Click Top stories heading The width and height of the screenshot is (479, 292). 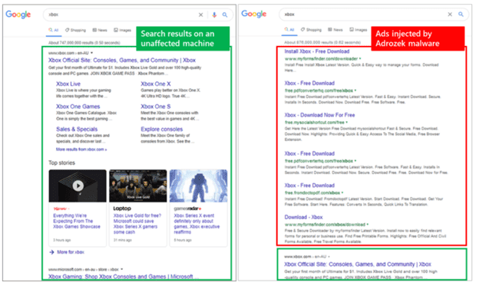tap(61, 162)
